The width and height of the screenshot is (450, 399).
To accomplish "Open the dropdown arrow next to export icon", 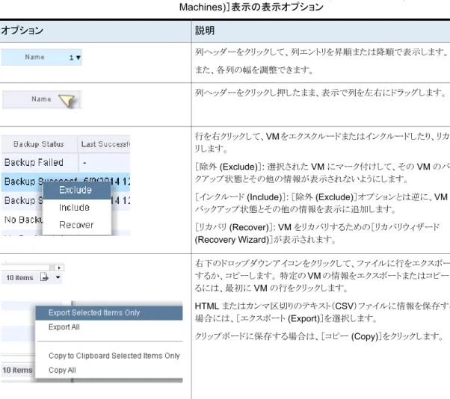I will pyautogui.click(x=58, y=277).
